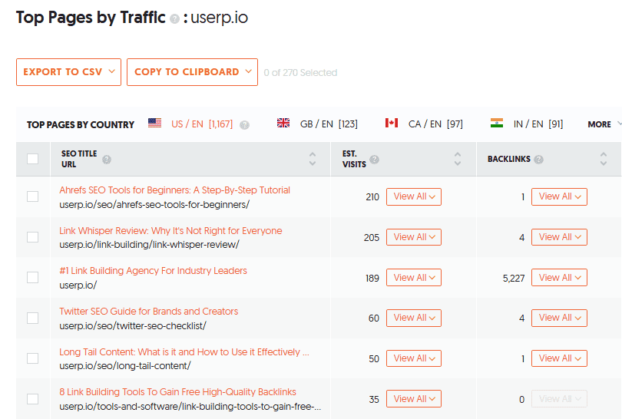Select the CA / EN [97] country tab
622x419 pixels.
point(435,124)
